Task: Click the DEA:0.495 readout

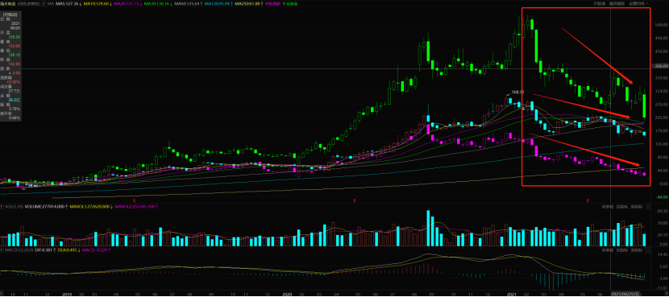Action: [x=69, y=250]
